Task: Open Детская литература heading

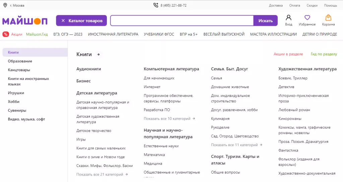Action: coord(97,93)
